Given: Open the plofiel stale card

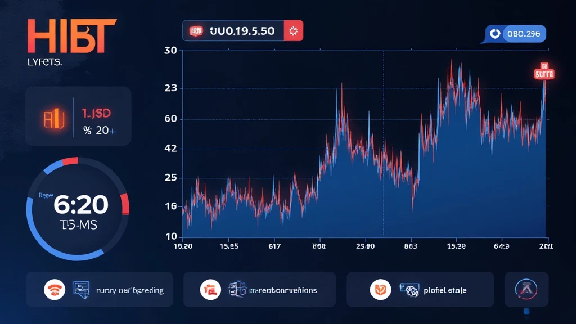Looking at the screenshot, I should (x=420, y=290).
